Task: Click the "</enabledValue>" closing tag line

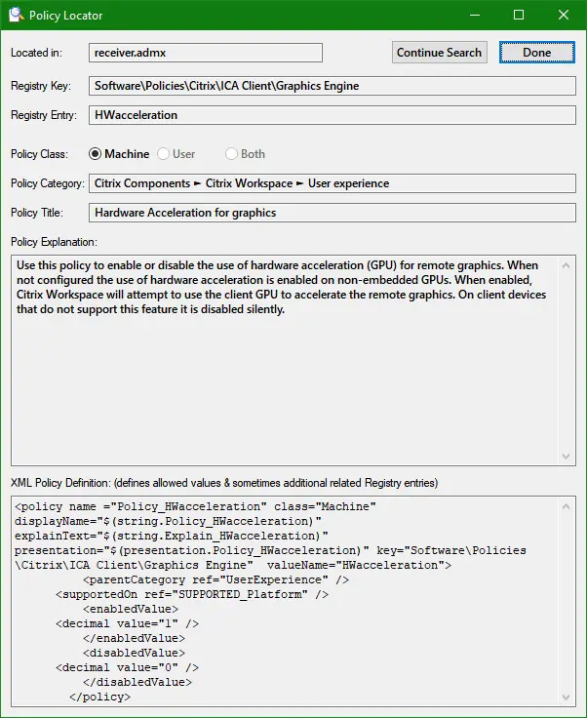Action: [134, 638]
